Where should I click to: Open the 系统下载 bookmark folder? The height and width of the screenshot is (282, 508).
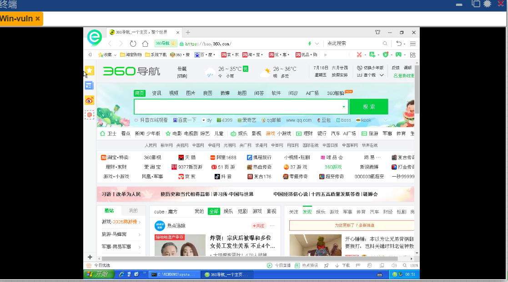[x=156, y=54]
